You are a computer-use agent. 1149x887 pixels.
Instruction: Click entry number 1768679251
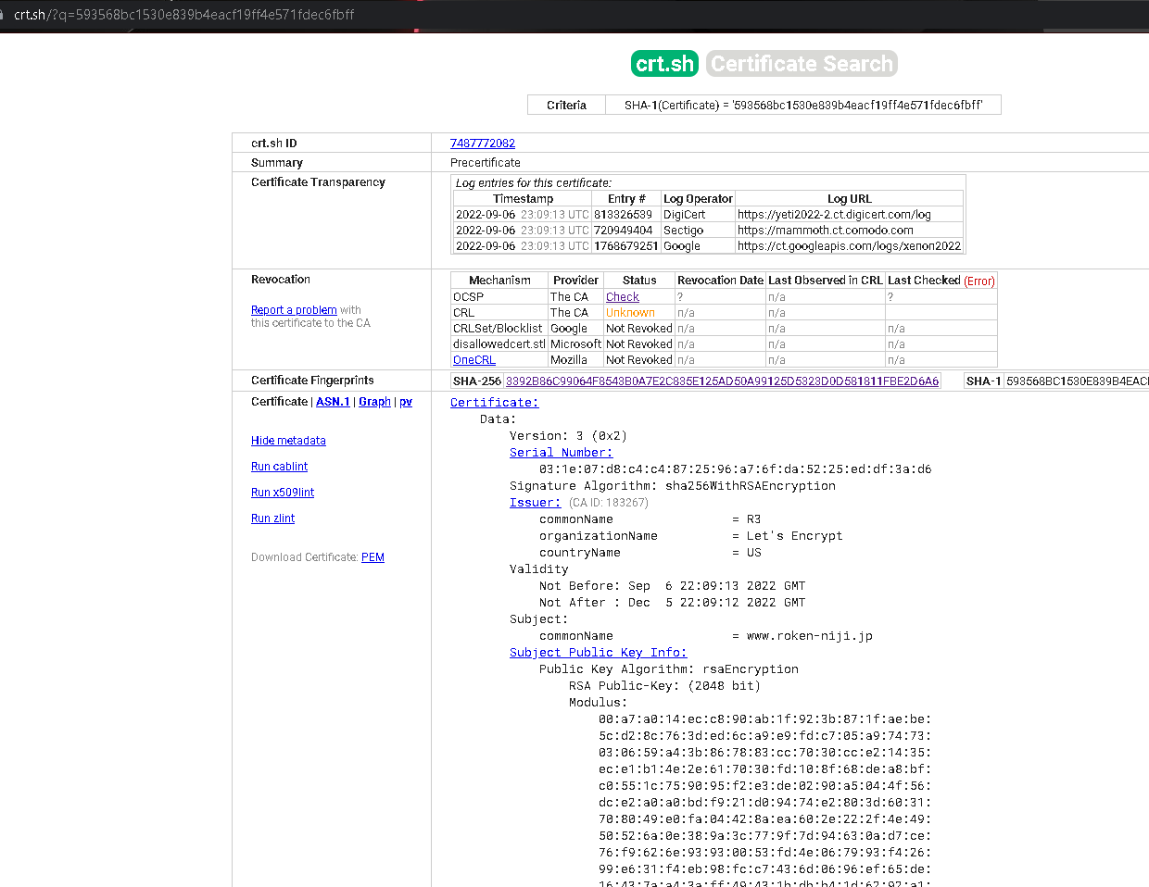coord(625,246)
